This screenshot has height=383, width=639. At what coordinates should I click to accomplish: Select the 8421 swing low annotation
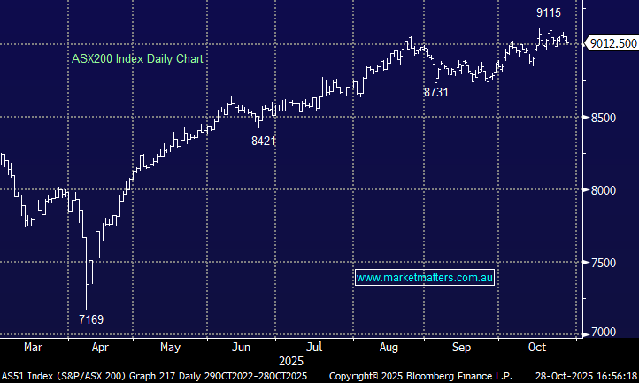pyautogui.click(x=264, y=141)
